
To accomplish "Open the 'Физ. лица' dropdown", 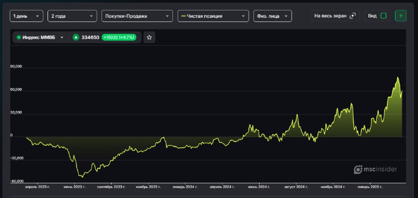I will (272, 16).
